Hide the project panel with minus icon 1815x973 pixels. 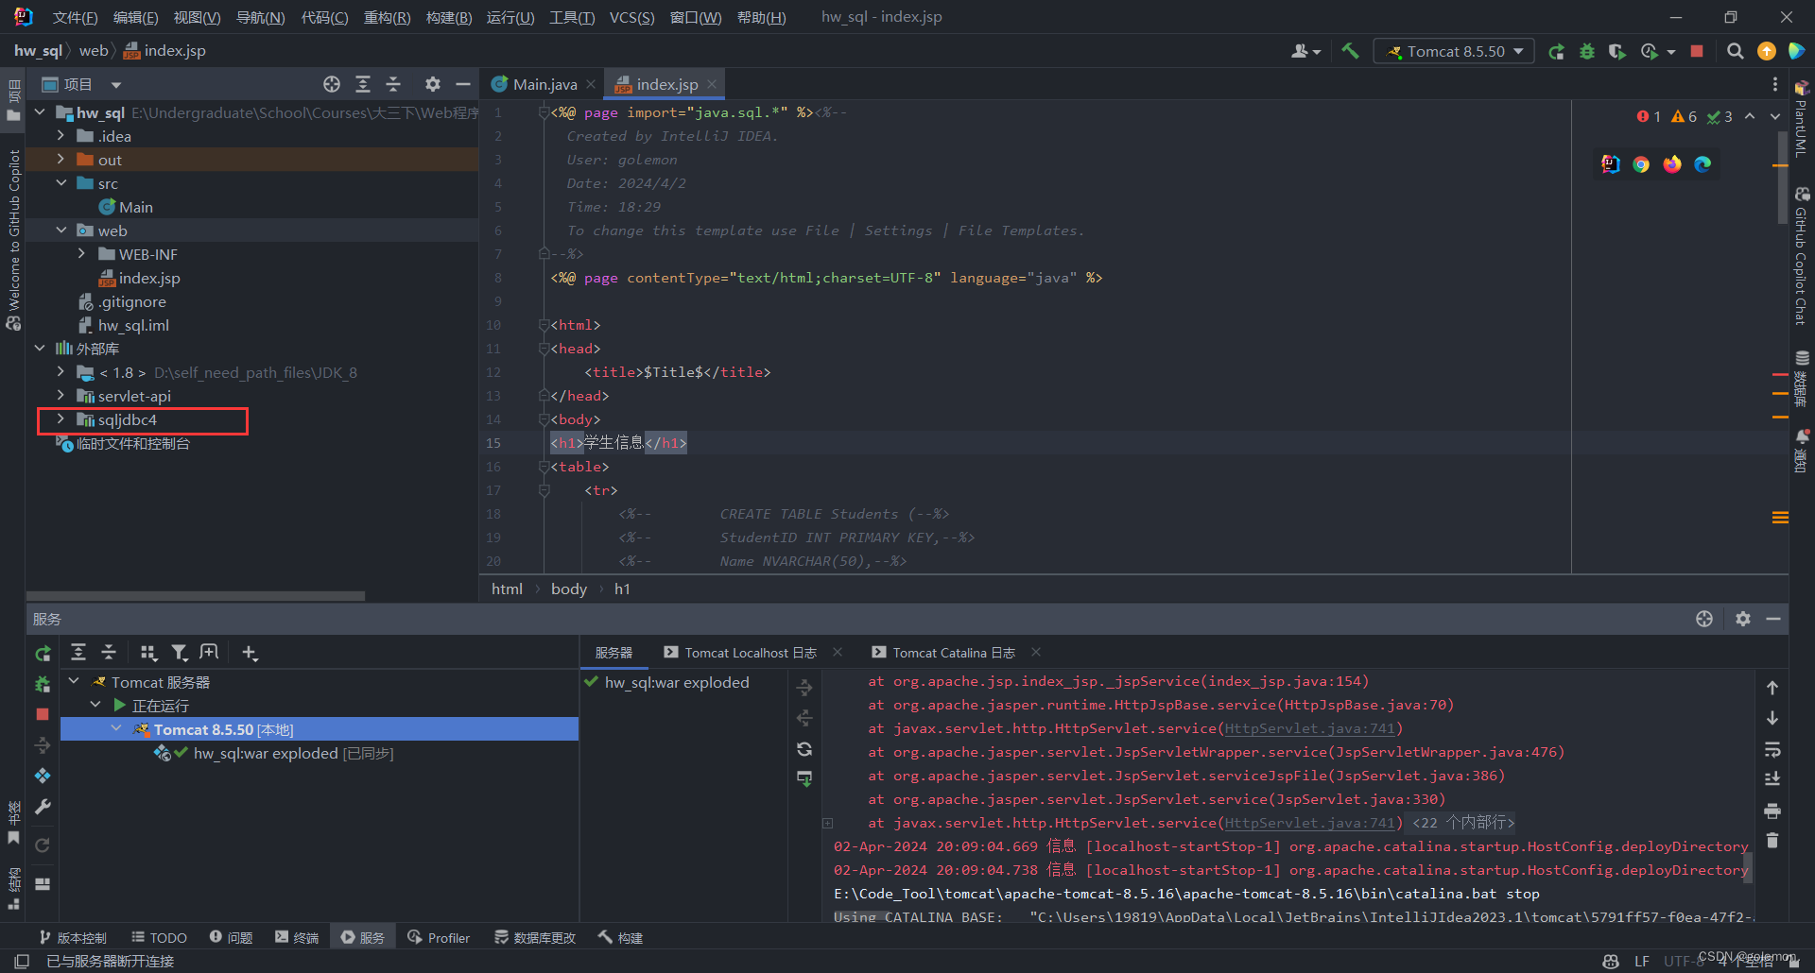click(x=463, y=84)
